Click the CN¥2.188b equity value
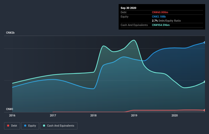This screenshot has height=134, width=209. [x=159, y=17]
